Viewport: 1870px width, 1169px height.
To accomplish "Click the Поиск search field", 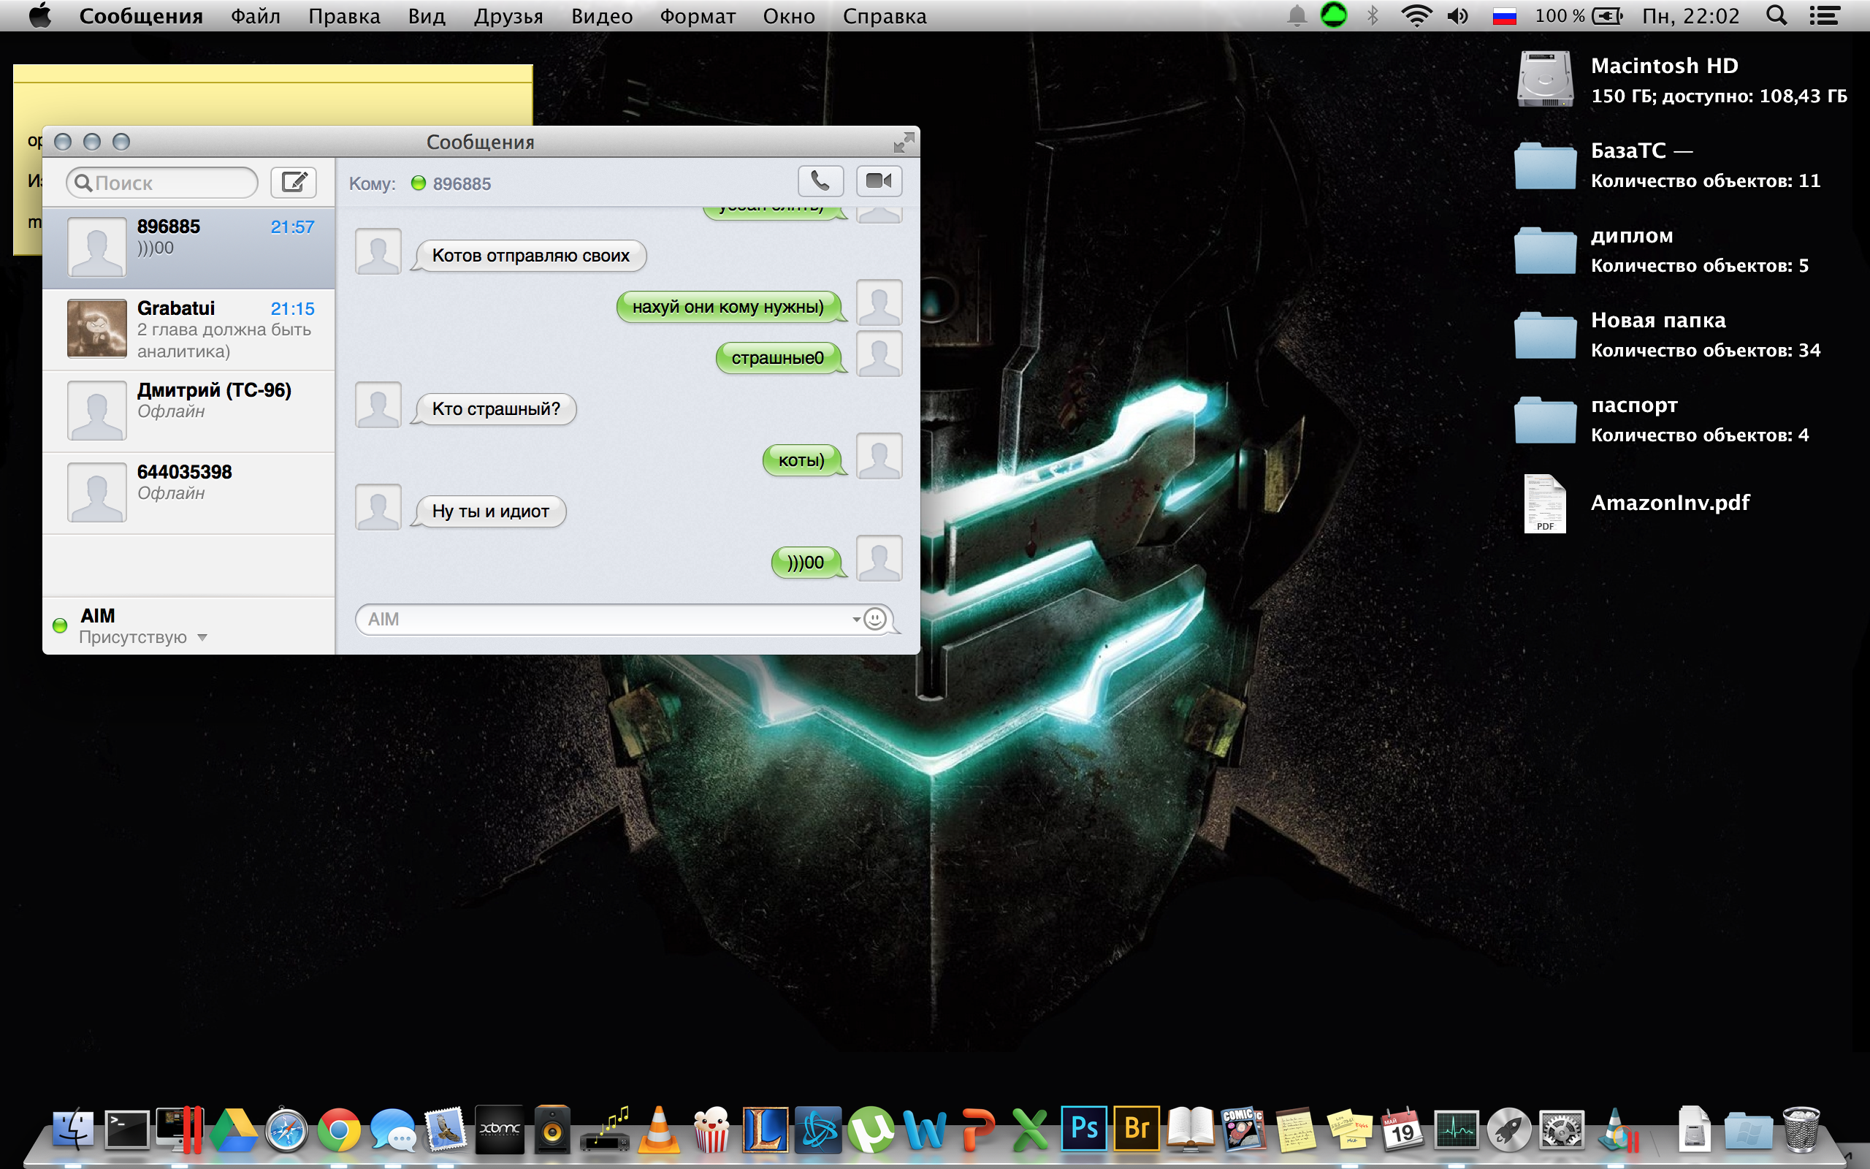I will [x=162, y=183].
